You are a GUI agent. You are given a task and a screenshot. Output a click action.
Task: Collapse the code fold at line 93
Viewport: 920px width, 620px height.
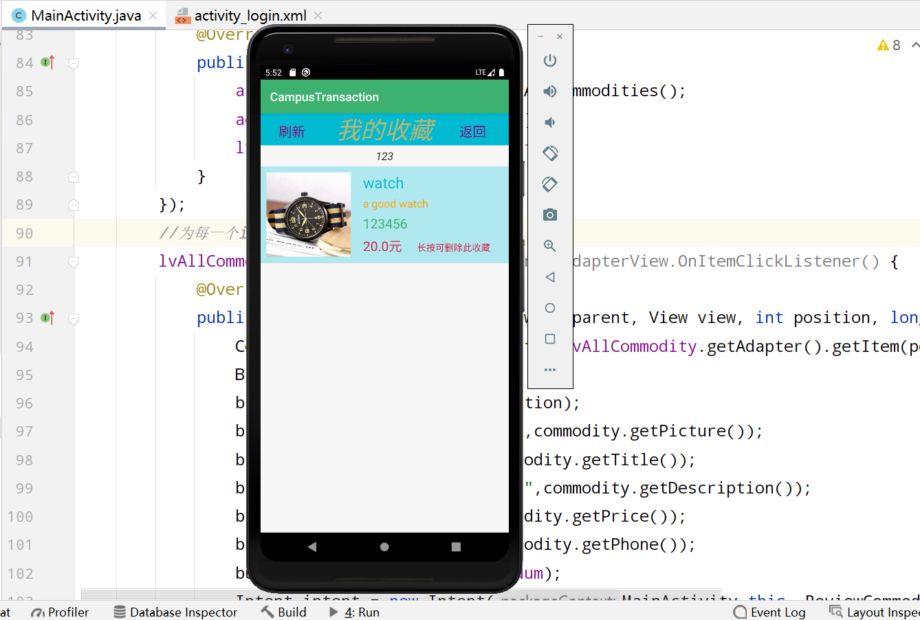pos(74,319)
